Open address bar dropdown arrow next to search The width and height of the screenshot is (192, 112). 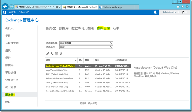click(x=54, y=7)
